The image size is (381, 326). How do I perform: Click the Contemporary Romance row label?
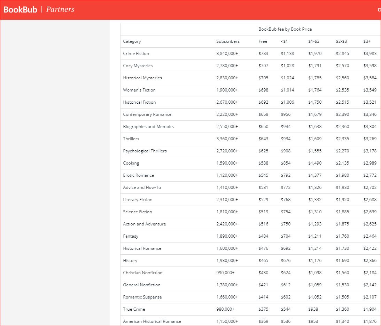tap(147, 114)
